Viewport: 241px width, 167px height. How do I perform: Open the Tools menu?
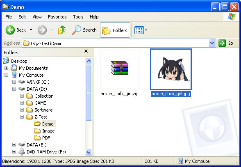pos(78,17)
